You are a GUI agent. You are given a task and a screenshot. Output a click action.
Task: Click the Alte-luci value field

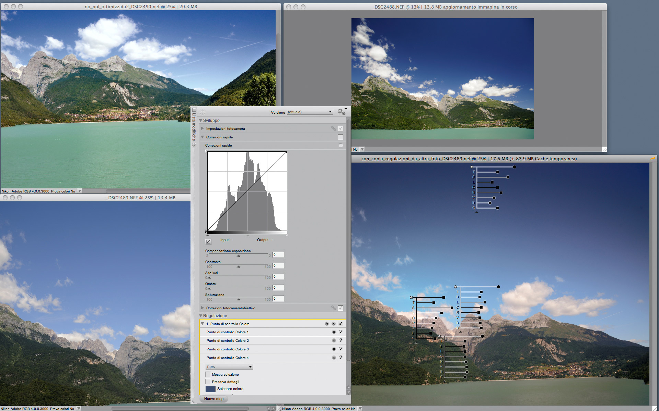point(278,277)
